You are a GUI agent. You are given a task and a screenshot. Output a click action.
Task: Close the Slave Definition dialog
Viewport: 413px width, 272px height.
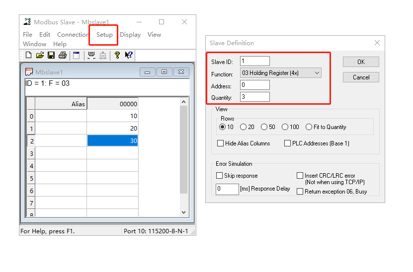click(x=377, y=43)
